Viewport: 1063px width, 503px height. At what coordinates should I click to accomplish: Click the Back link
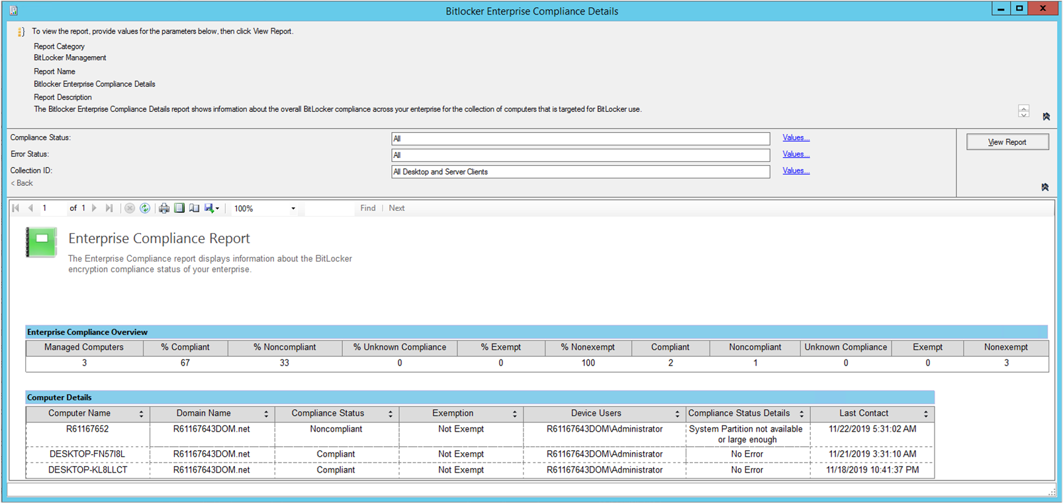point(22,183)
